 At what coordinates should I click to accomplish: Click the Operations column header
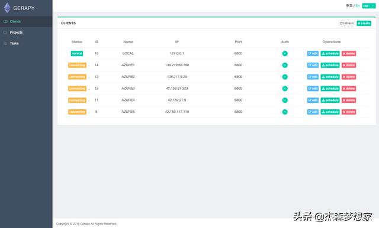click(x=332, y=42)
